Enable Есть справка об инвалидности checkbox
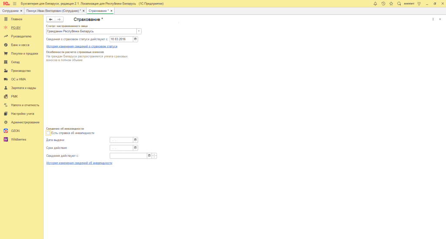The image size is (446, 239). [x=48, y=133]
